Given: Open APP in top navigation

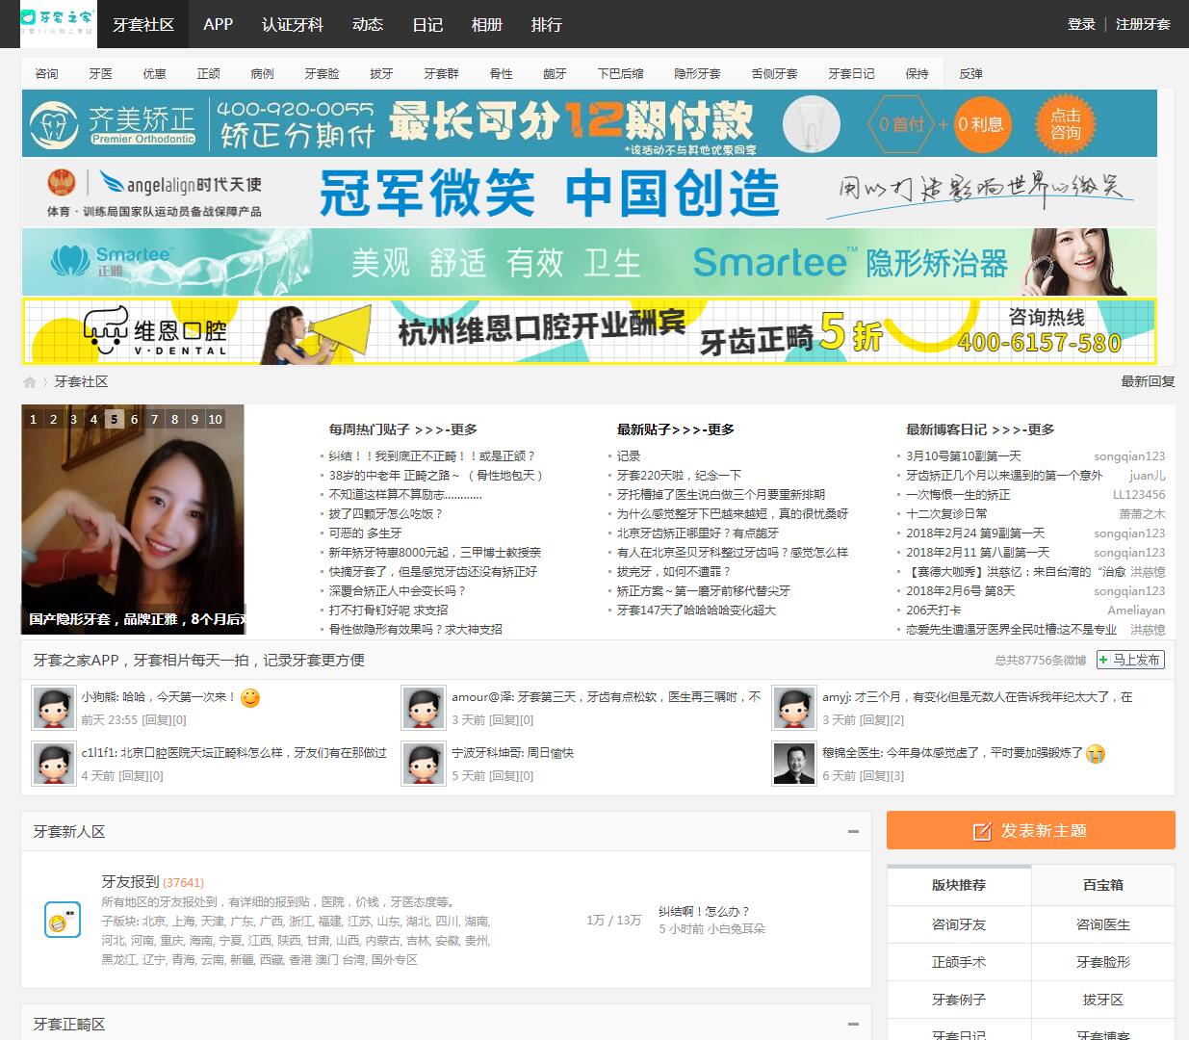Looking at the screenshot, I should (x=219, y=24).
